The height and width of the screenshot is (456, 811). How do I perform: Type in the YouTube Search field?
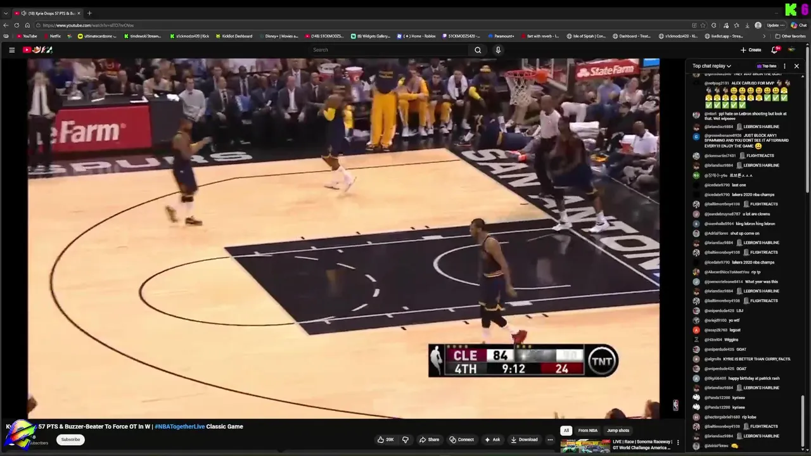click(390, 50)
